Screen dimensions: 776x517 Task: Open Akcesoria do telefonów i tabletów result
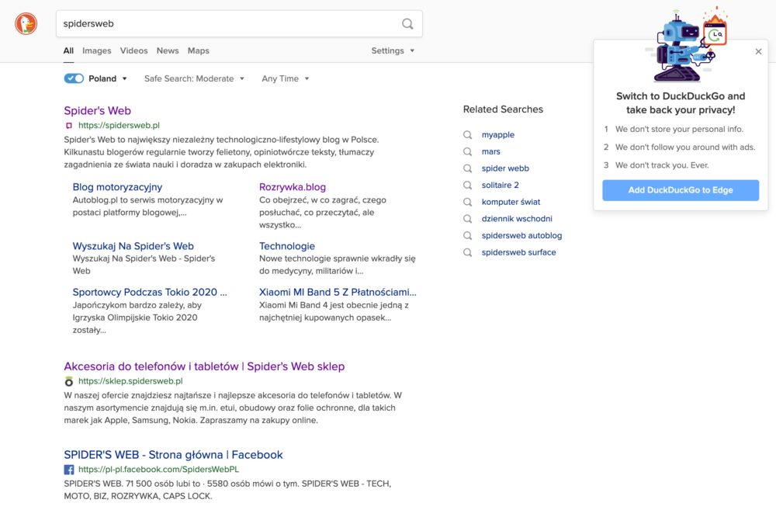[x=204, y=366]
